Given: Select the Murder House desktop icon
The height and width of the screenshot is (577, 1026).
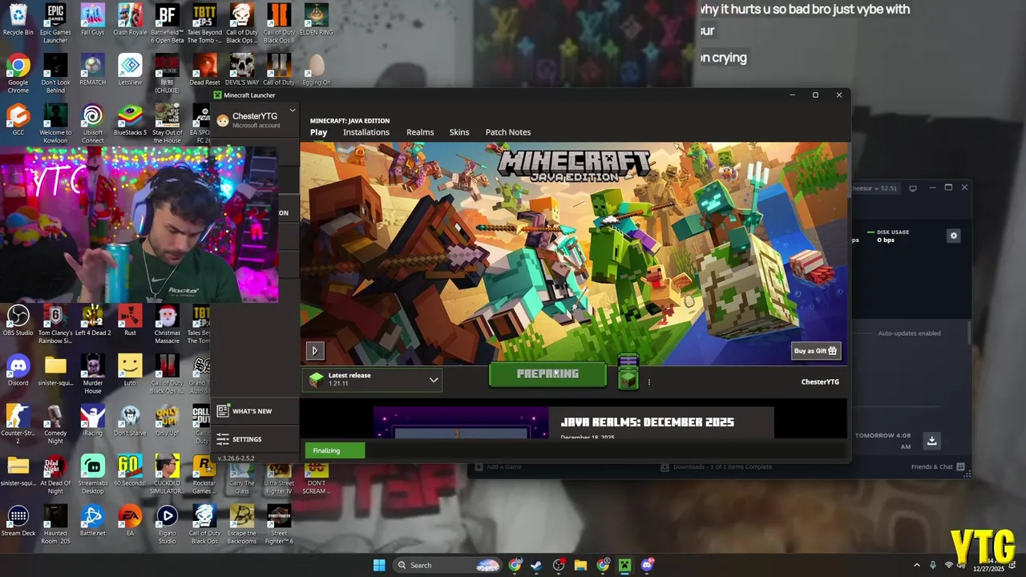Looking at the screenshot, I should pos(92,374).
